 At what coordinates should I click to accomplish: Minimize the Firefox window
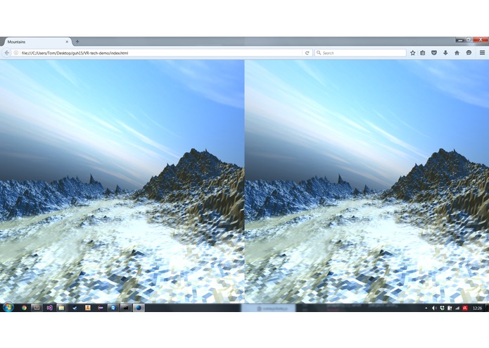coord(460,40)
